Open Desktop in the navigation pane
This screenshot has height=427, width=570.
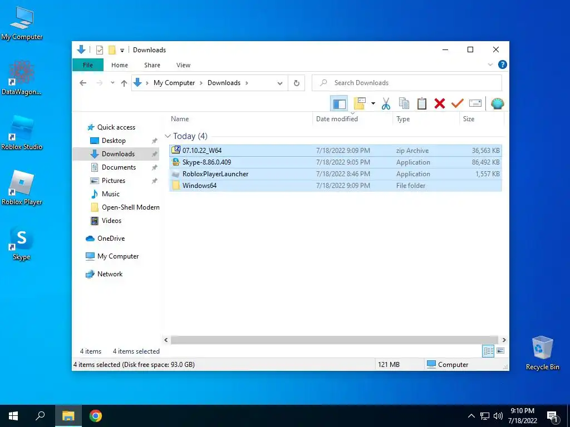point(107,141)
